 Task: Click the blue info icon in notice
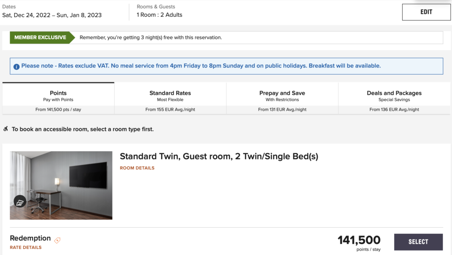click(16, 67)
